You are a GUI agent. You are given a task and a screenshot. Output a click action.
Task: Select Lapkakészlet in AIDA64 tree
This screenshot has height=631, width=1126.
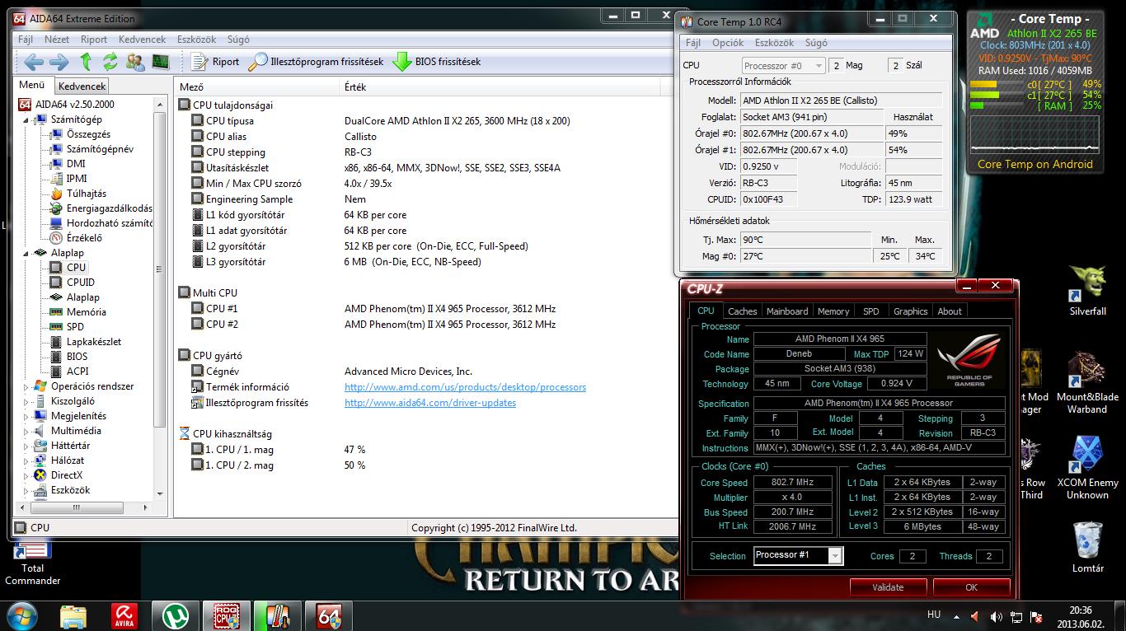[x=94, y=342]
